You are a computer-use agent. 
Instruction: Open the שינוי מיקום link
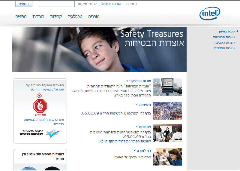coord(87,4)
